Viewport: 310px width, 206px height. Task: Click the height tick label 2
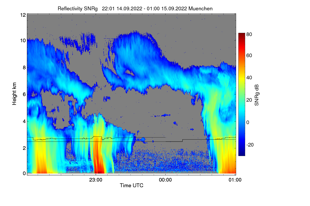point(24,148)
